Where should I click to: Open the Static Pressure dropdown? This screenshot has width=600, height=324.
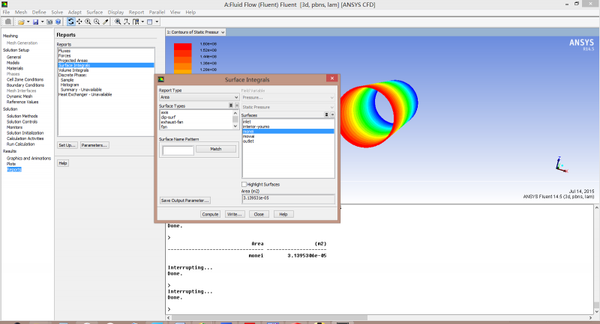pos(288,107)
